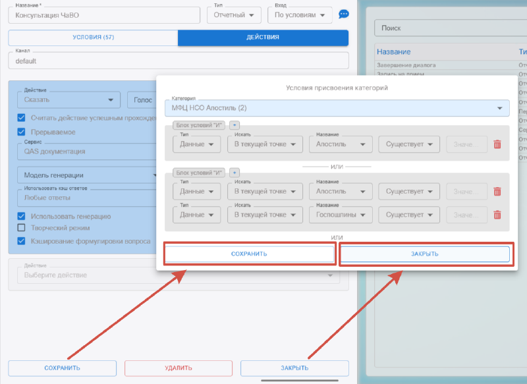Uncheck Использовать генерацию checkbox
Image resolution: width=527 pixels, height=384 pixels.
(x=22, y=216)
